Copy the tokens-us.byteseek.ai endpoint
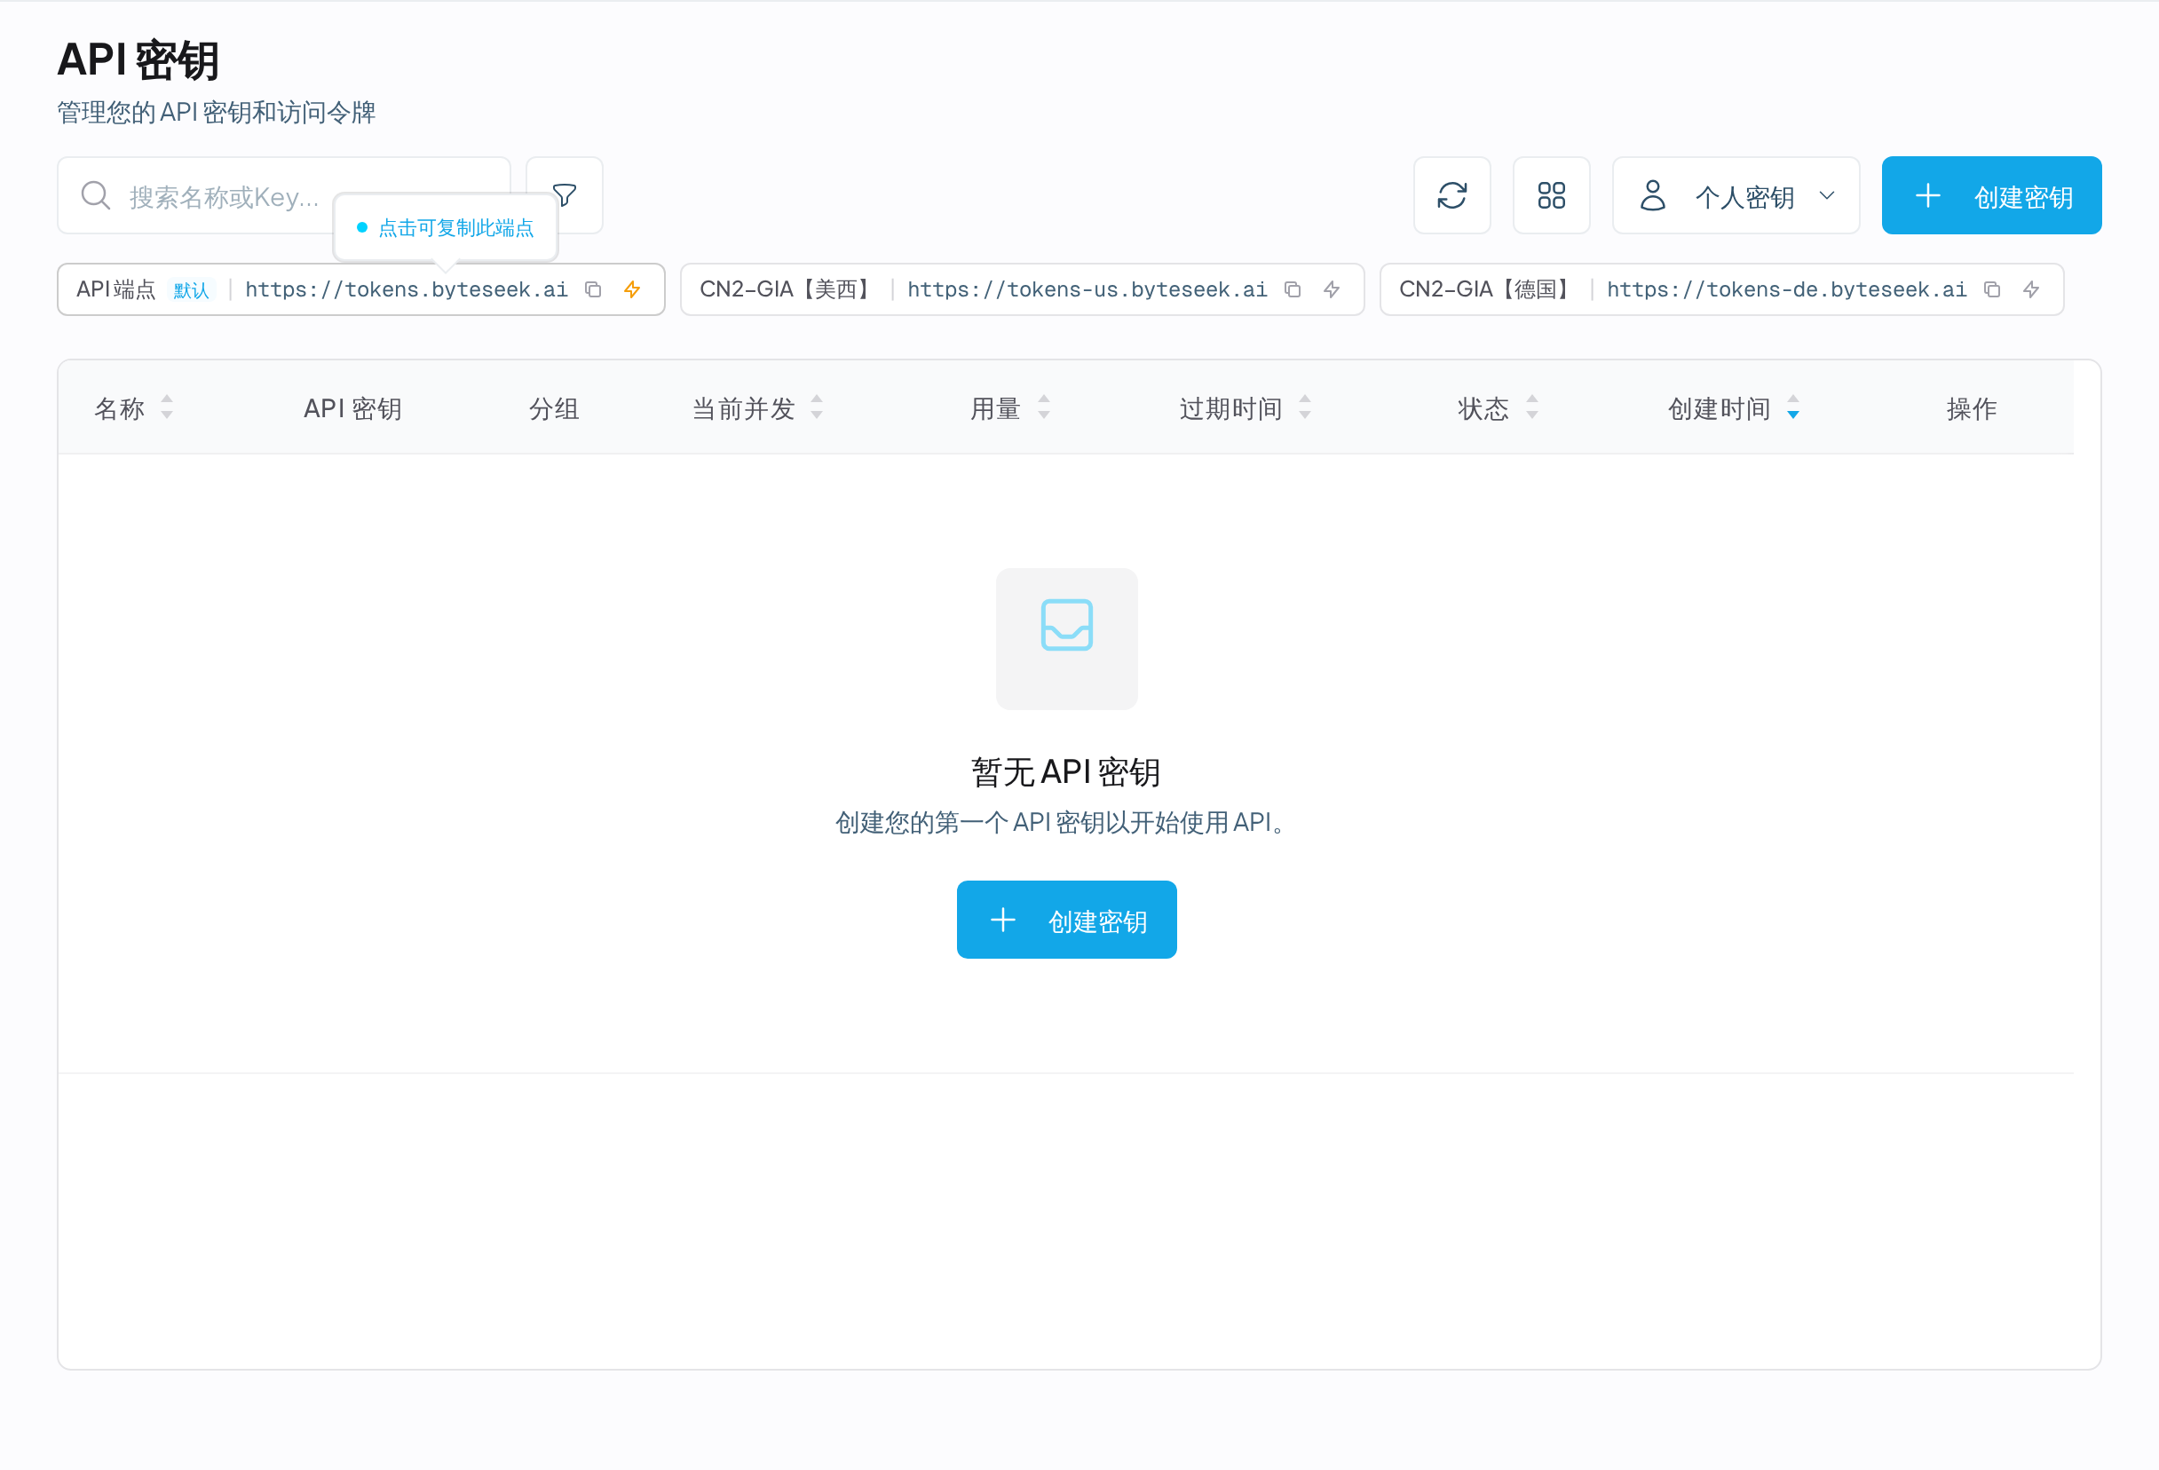This screenshot has width=2159, height=1470. click(1293, 290)
